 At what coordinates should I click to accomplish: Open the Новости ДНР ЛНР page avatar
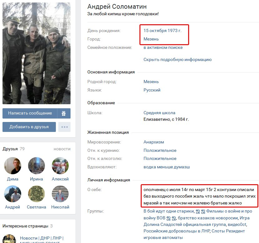tap(9, 239)
